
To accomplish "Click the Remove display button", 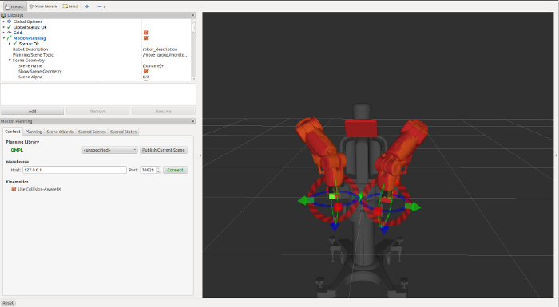I will point(97,111).
